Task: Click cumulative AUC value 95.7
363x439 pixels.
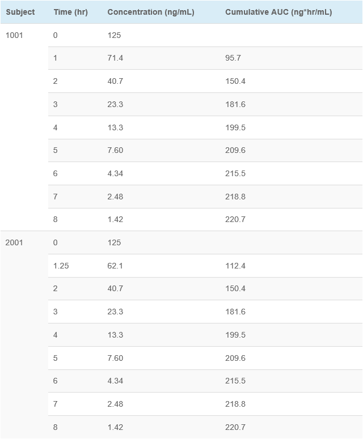Action: [233, 58]
